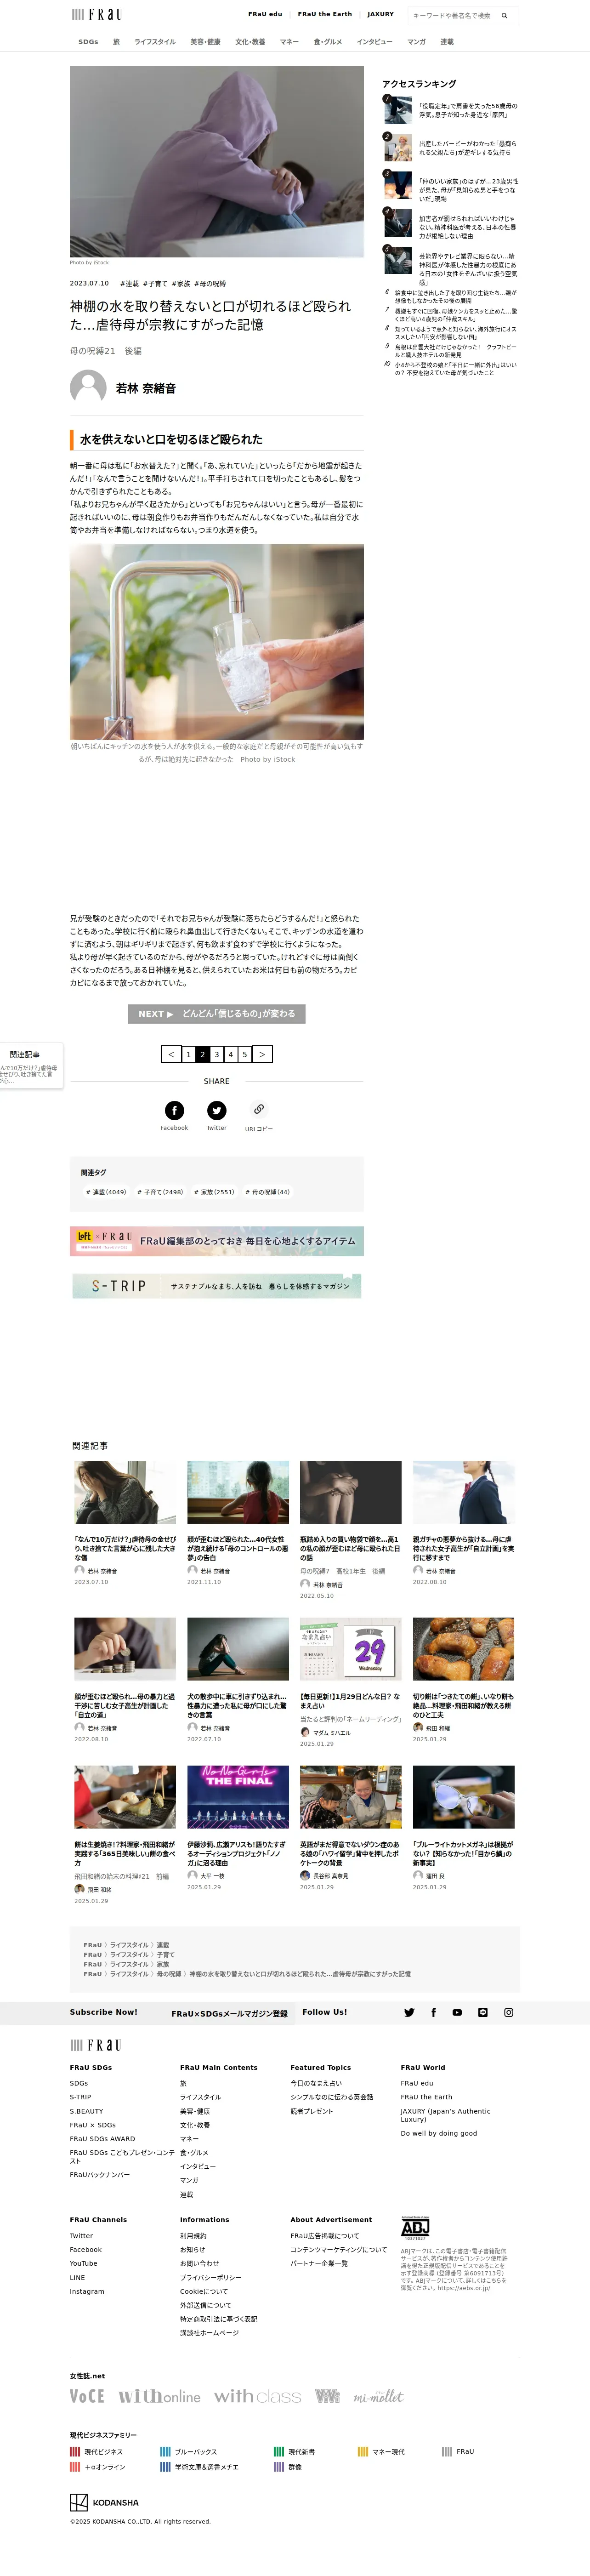Select 食・グルメ navigation item
Screen dimensions: 590x2576
(x=328, y=42)
